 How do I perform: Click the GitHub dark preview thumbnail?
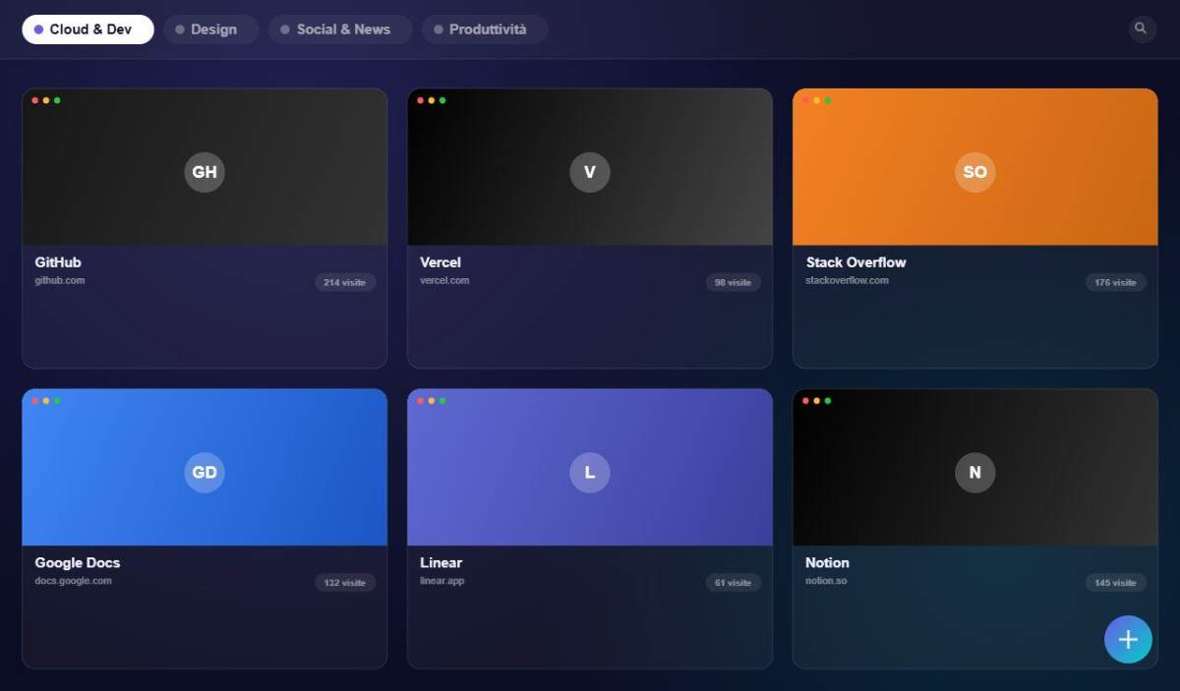click(205, 167)
